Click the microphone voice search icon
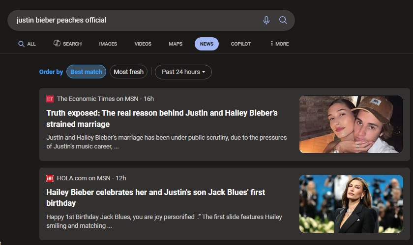 tap(266, 20)
